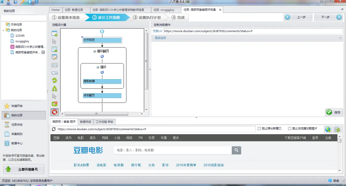The image size is (346, 186).
Task: Select the Extract Data table tool icon
Action: 54,49
